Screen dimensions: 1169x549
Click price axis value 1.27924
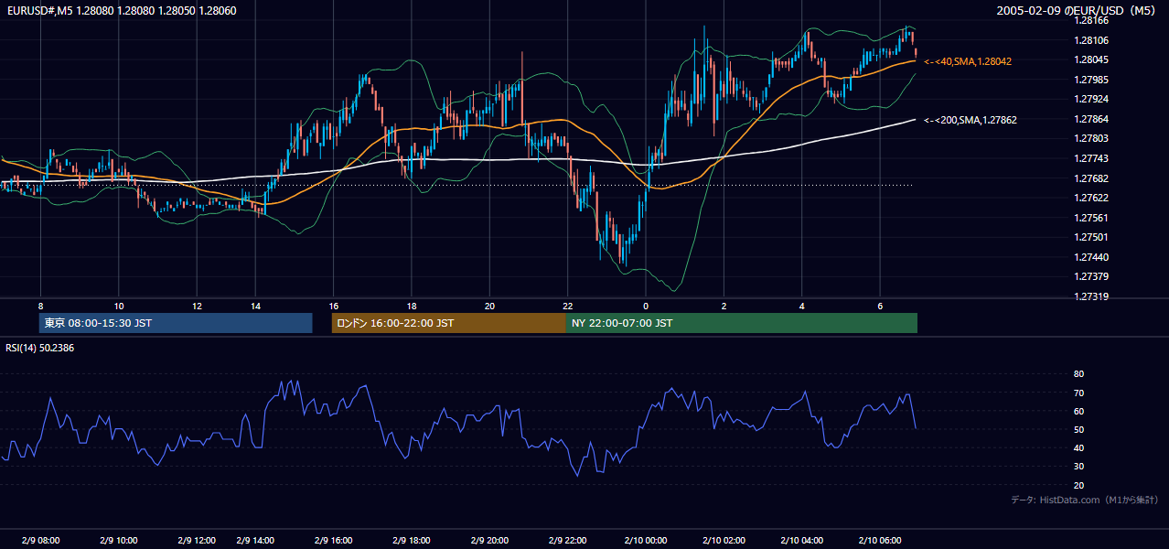[x=1090, y=99]
